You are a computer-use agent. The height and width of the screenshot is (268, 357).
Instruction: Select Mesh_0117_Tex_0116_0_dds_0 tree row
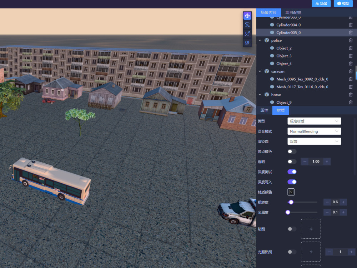point(307,87)
